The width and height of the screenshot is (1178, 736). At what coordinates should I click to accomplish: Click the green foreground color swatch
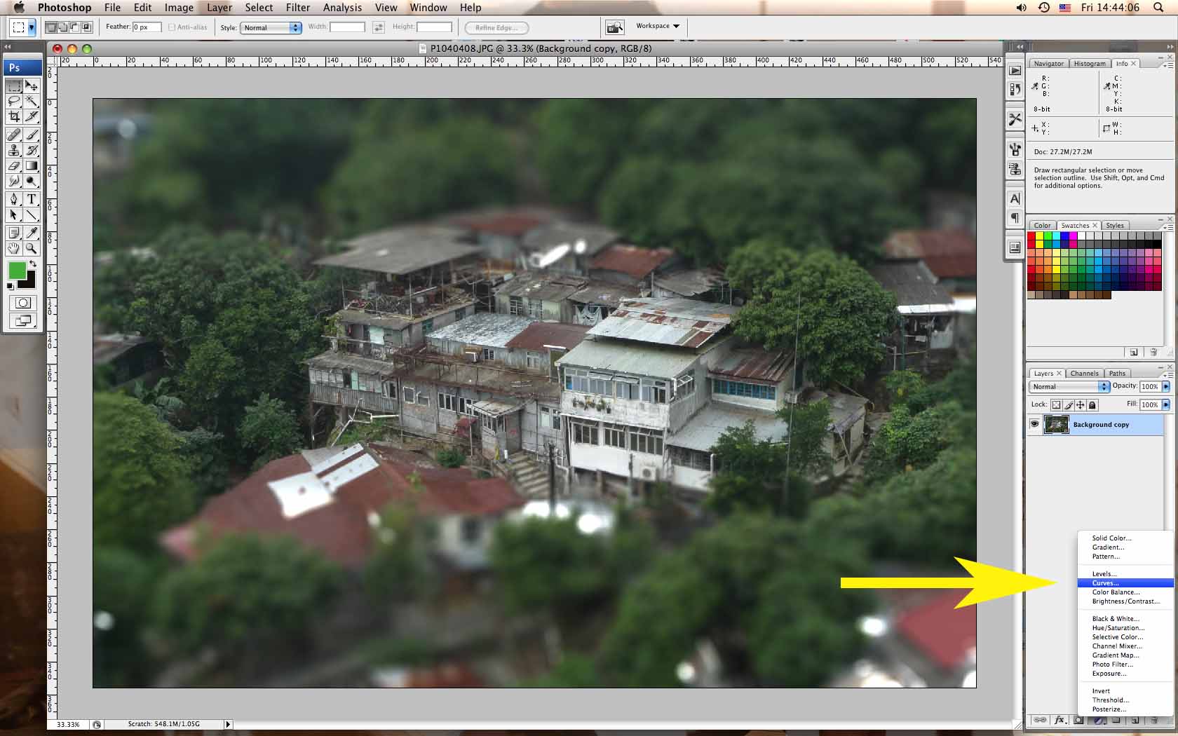click(x=17, y=270)
